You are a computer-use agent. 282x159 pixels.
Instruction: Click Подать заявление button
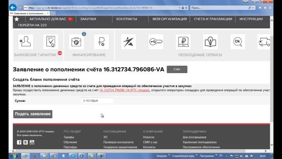(33, 114)
